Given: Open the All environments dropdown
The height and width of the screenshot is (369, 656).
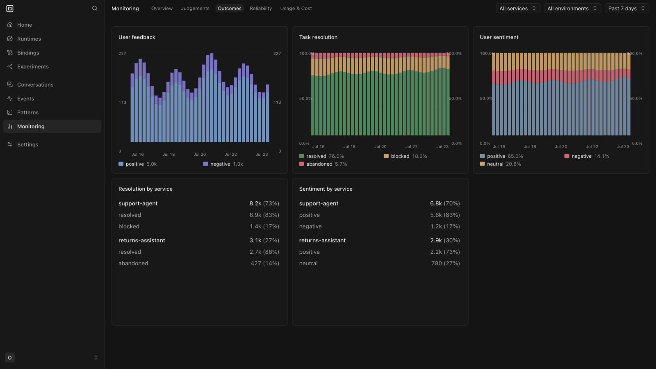Looking at the screenshot, I should pyautogui.click(x=572, y=8).
